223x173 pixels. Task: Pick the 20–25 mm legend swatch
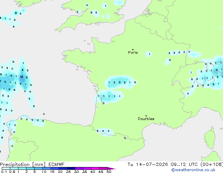pos(63,168)
